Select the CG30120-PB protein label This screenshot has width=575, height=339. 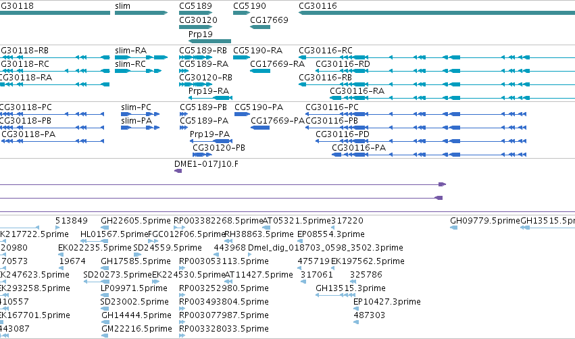(x=219, y=148)
